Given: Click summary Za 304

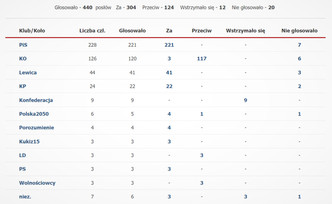Looking at the screenshot, I should click(x=131, y=8).
